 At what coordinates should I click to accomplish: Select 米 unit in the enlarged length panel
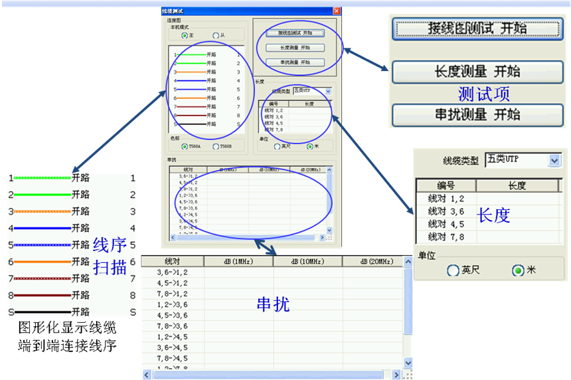[x=517, y=270]
